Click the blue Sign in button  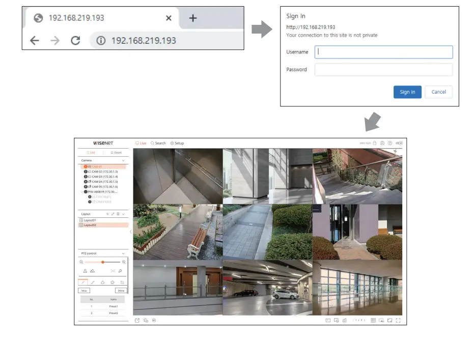(407, 92)
